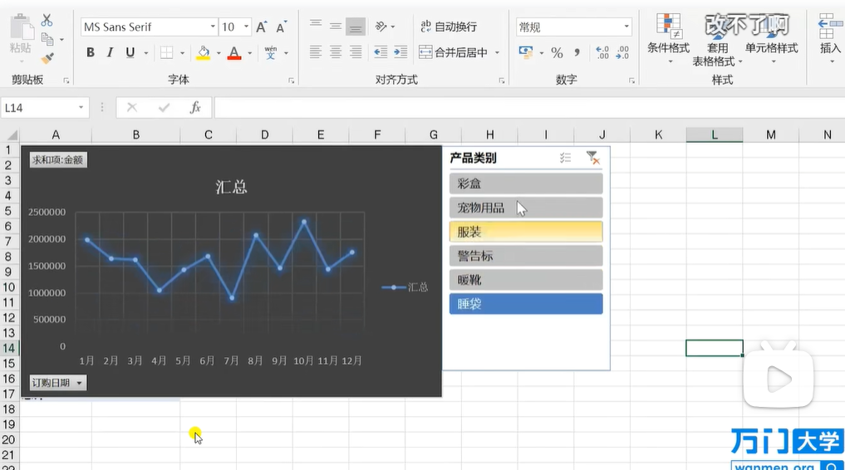
Task: Open the MS Sans Serif font name dropdown
Action: pos(213,27)
